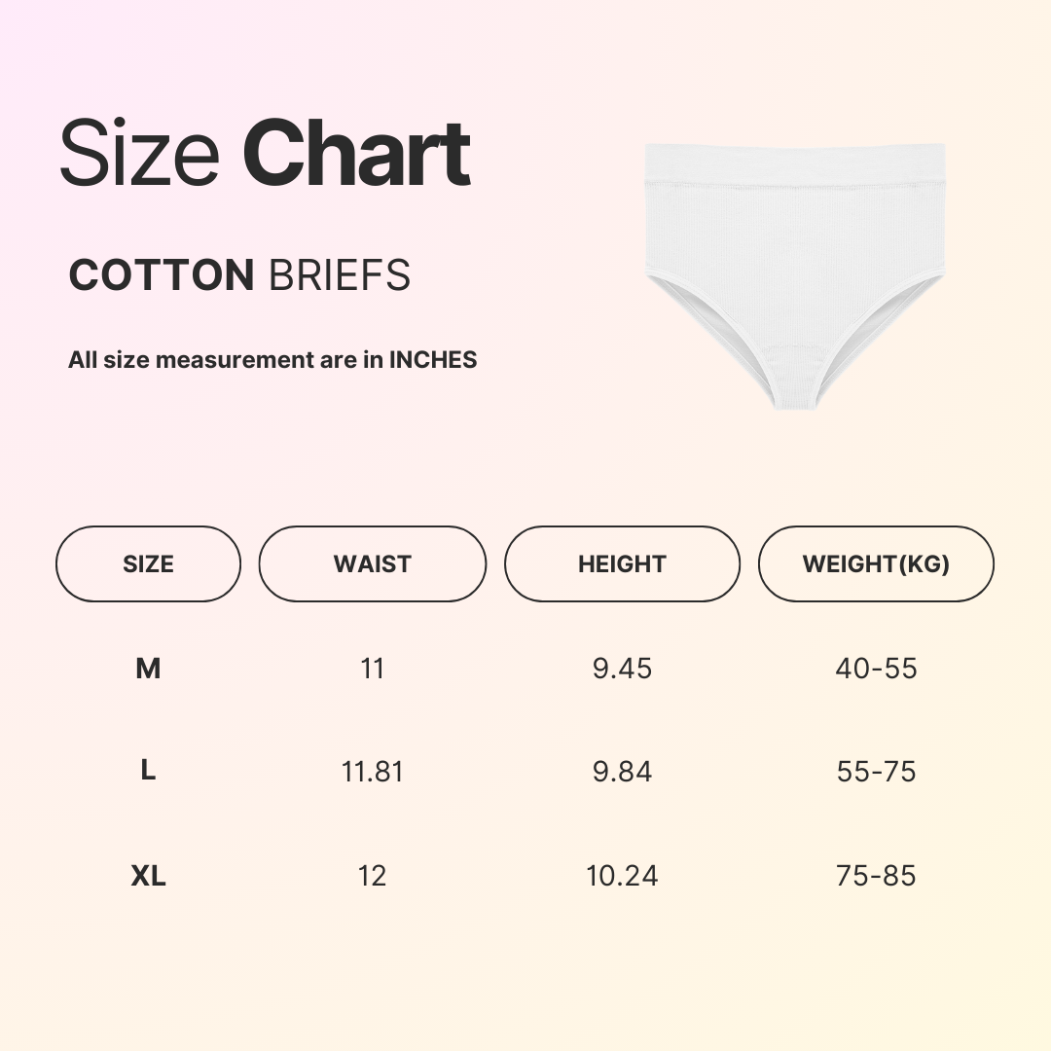The height and width of the screenshot is (1051, 1051).
Task: Select the L size row label
Action: [x=148, y=772]
